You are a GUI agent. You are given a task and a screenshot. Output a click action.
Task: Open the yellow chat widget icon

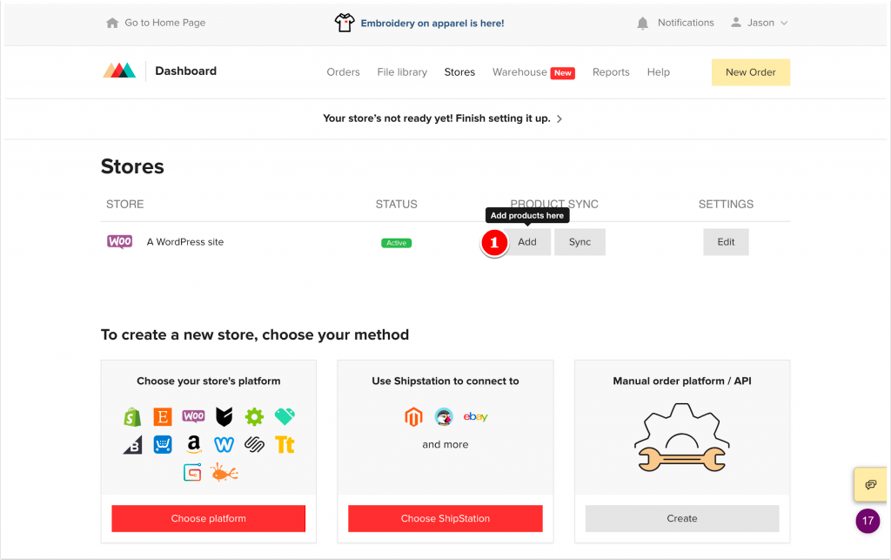click(870, 485)
